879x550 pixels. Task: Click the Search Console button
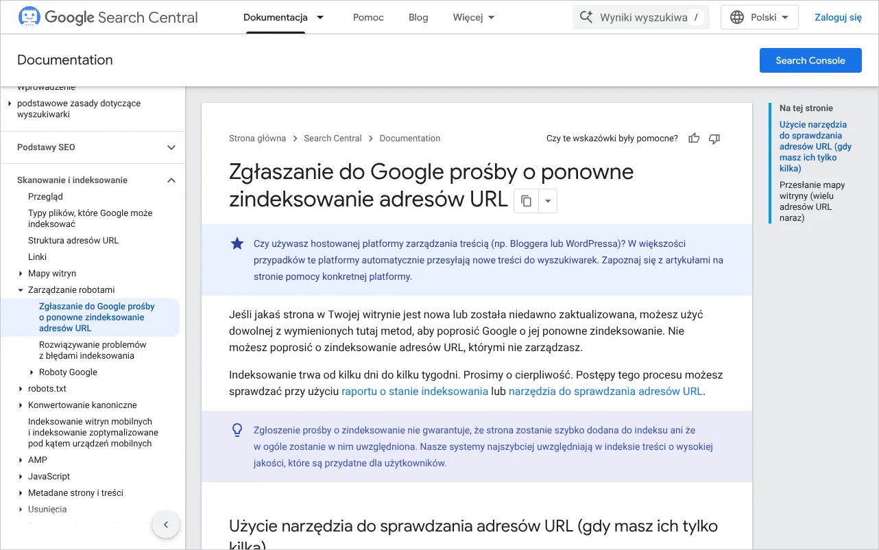point(810,60)
